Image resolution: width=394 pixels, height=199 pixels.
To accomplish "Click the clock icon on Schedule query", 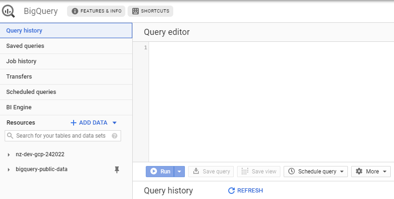I will pos(292,171).
